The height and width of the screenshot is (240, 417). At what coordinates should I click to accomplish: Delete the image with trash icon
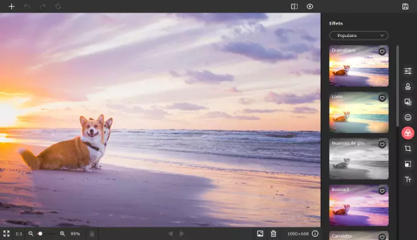coord(273,234)
